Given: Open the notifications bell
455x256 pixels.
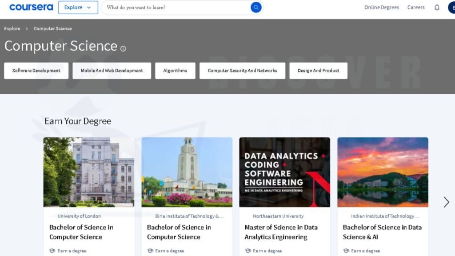Looking at the screenshot, I should click(437, 7).
